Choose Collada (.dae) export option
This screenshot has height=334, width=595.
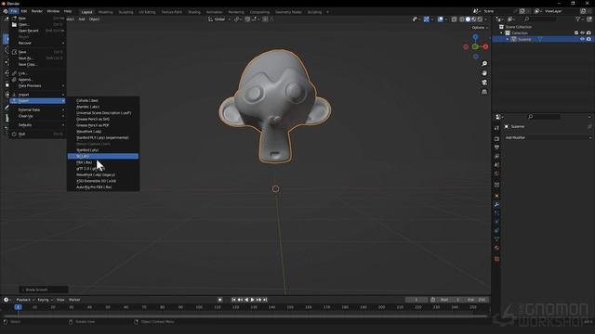coord(103,101)
